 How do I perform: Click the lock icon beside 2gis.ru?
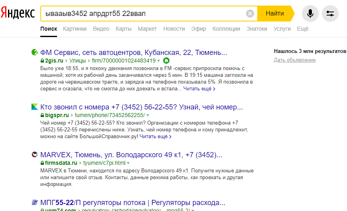pos(42,61)
